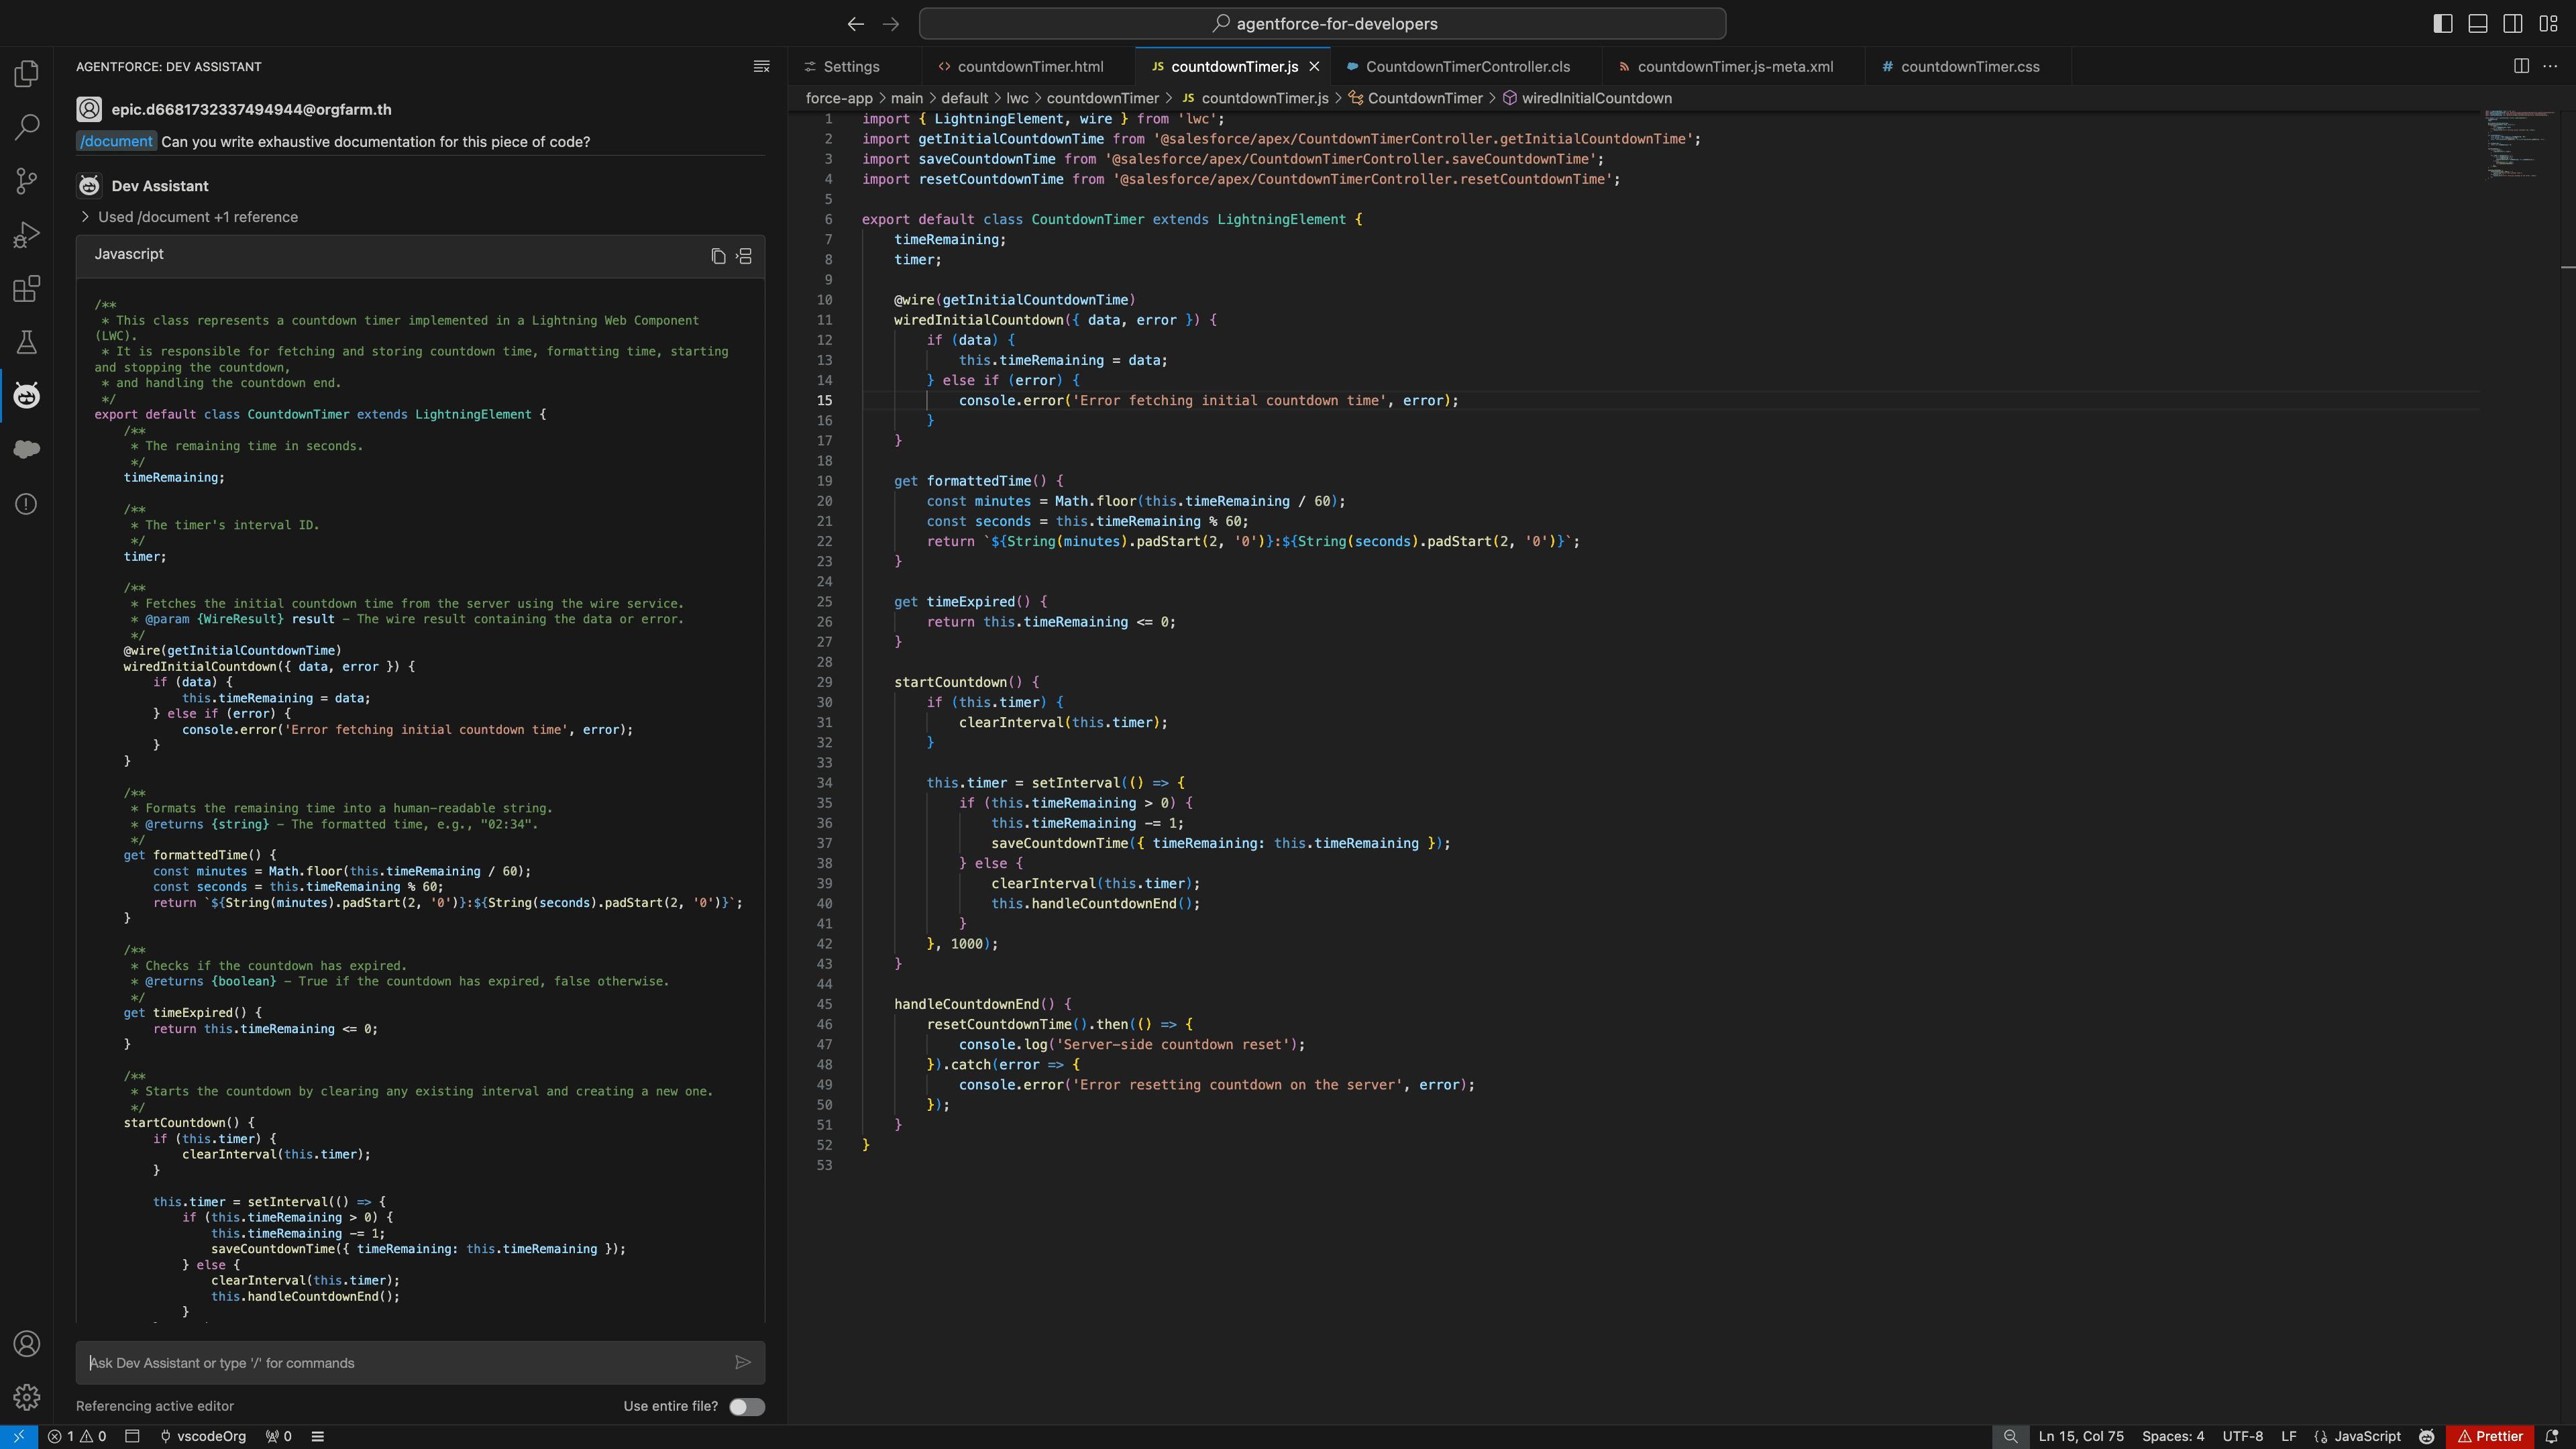Click the agentforce-for-developers command center search

tap(1322, 24)
